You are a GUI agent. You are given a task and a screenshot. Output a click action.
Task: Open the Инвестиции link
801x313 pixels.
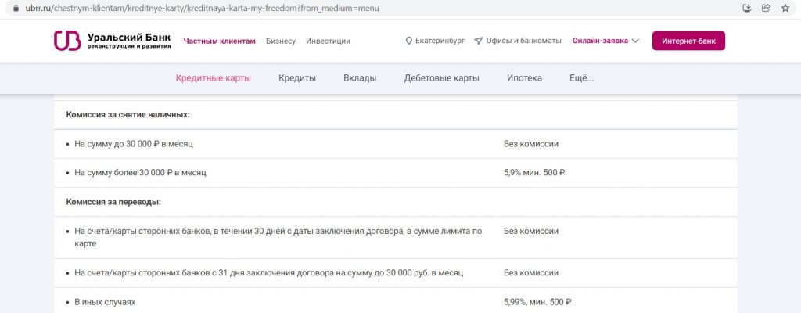(328, 41)
